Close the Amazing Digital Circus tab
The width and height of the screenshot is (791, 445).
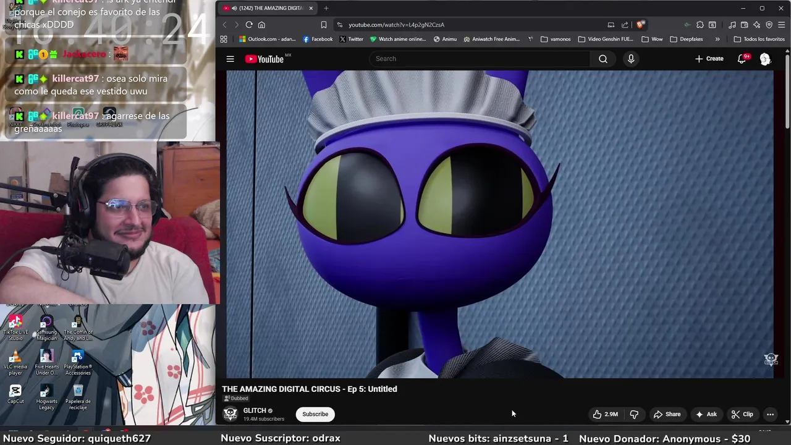pos(311,8)
